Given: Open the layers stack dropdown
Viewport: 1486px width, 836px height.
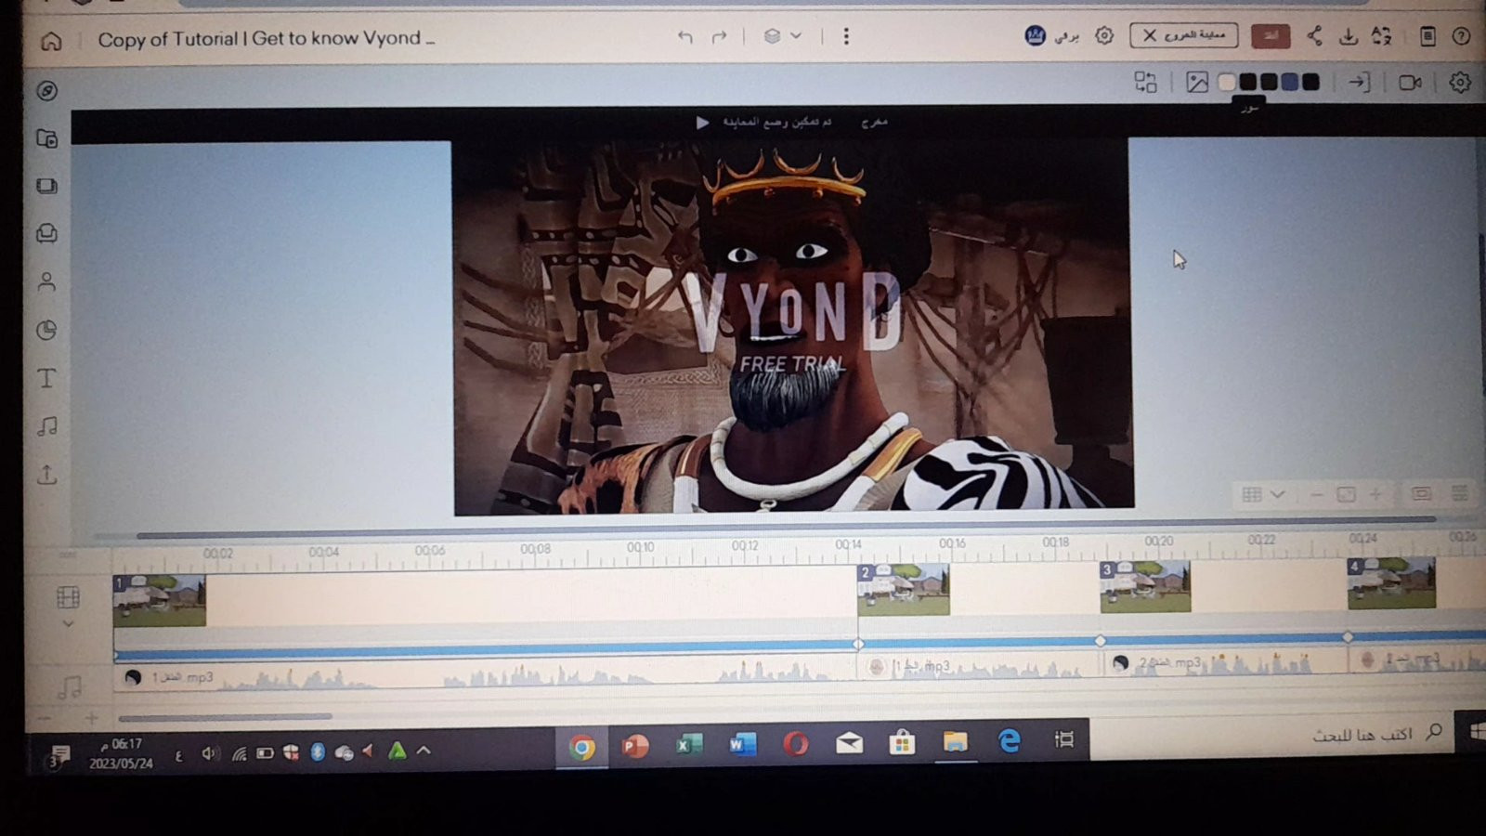Looking at the screenshot, I should 782,36.
